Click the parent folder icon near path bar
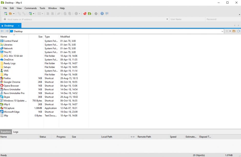 click(x=234, y=31)
